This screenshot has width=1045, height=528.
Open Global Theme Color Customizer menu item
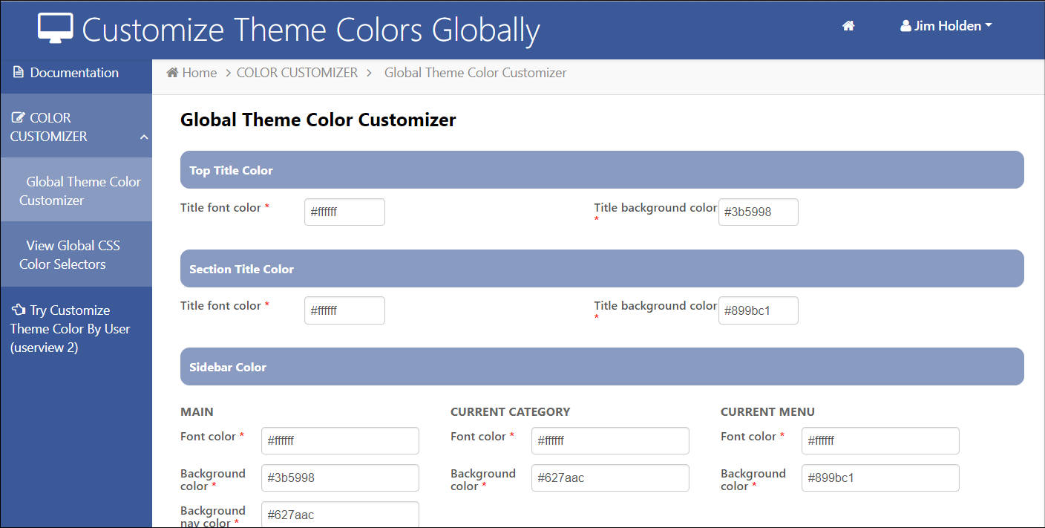point(79,191)
